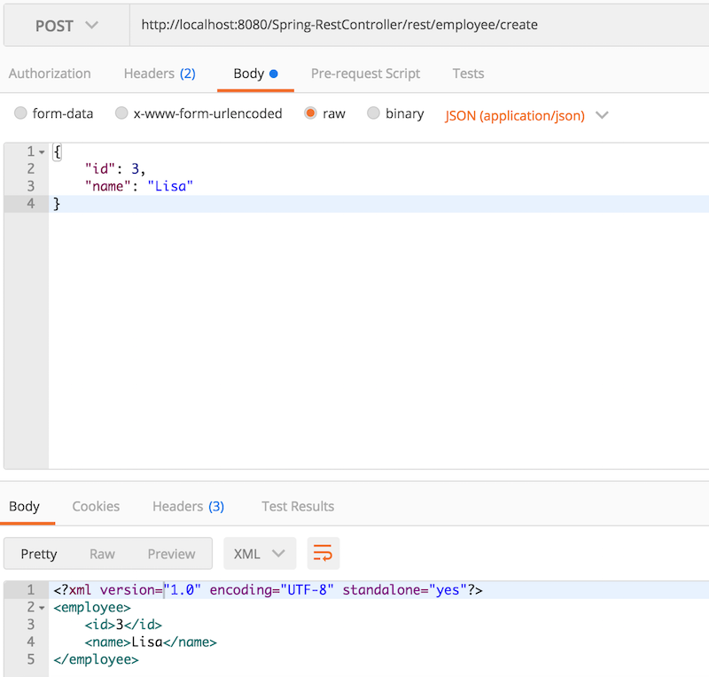The image size is (709, 677).
Task: Switch to the request Headers (2) tab
Action: [x=160, y=74]
